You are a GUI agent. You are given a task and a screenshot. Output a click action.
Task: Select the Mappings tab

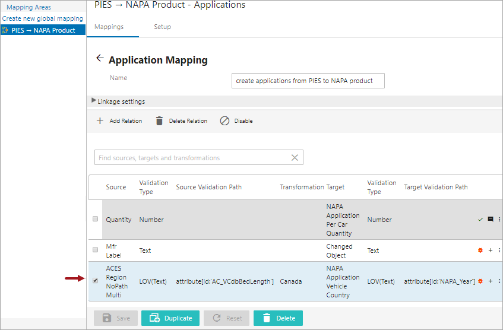coord(109,27)
